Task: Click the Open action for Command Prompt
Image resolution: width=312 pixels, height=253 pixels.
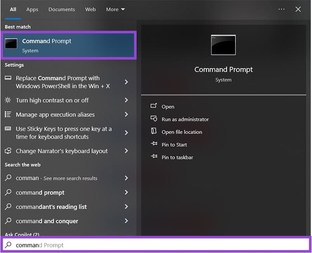Action: (168, 107)
